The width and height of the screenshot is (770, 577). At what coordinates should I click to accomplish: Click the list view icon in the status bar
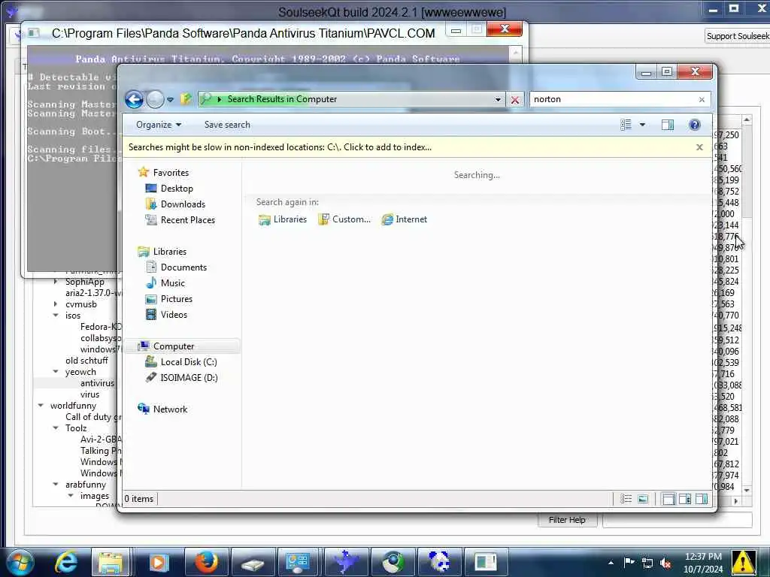[x=626, y=500]
